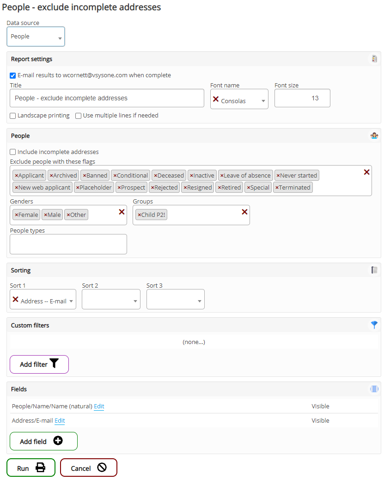
Task: Clear the Consolas font selection
Action: [x=215, y=99]
